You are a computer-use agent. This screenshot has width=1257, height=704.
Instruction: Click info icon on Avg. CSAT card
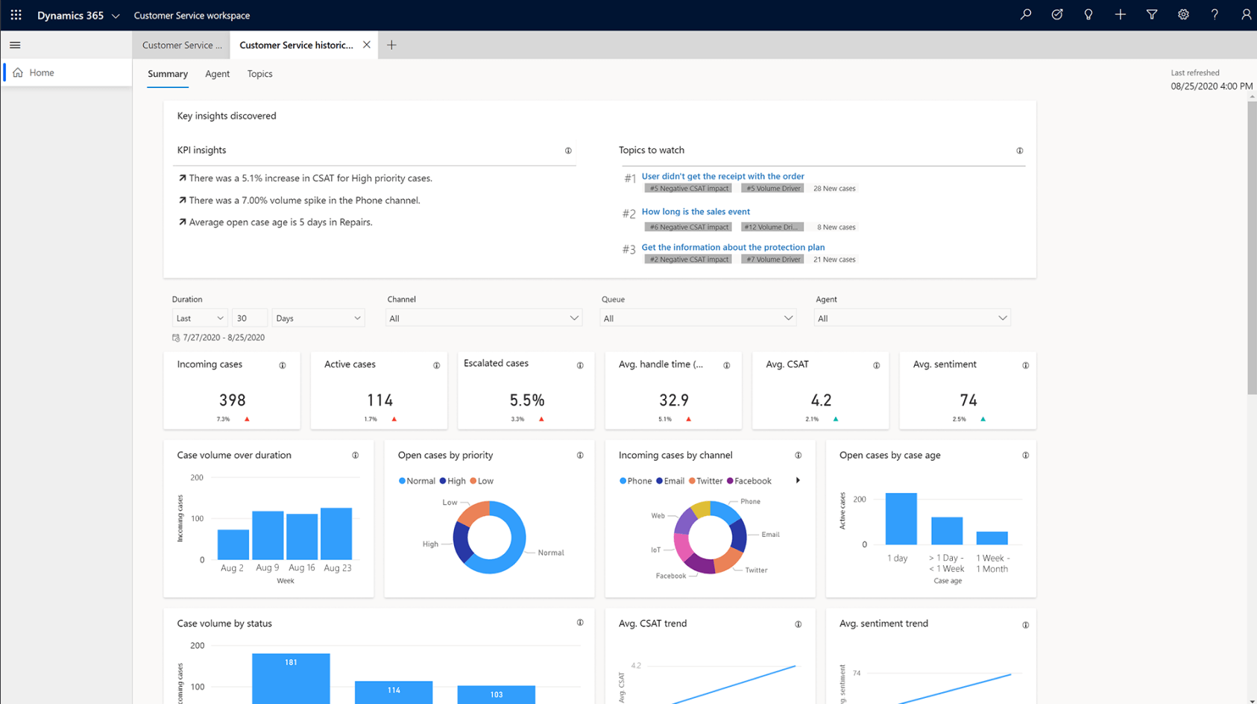(877, 365)
